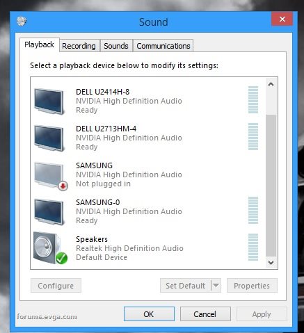Click the SAMSUNG-0 volume level meter
The width and height of the screenshot is (304, 333).
[253, 210]
